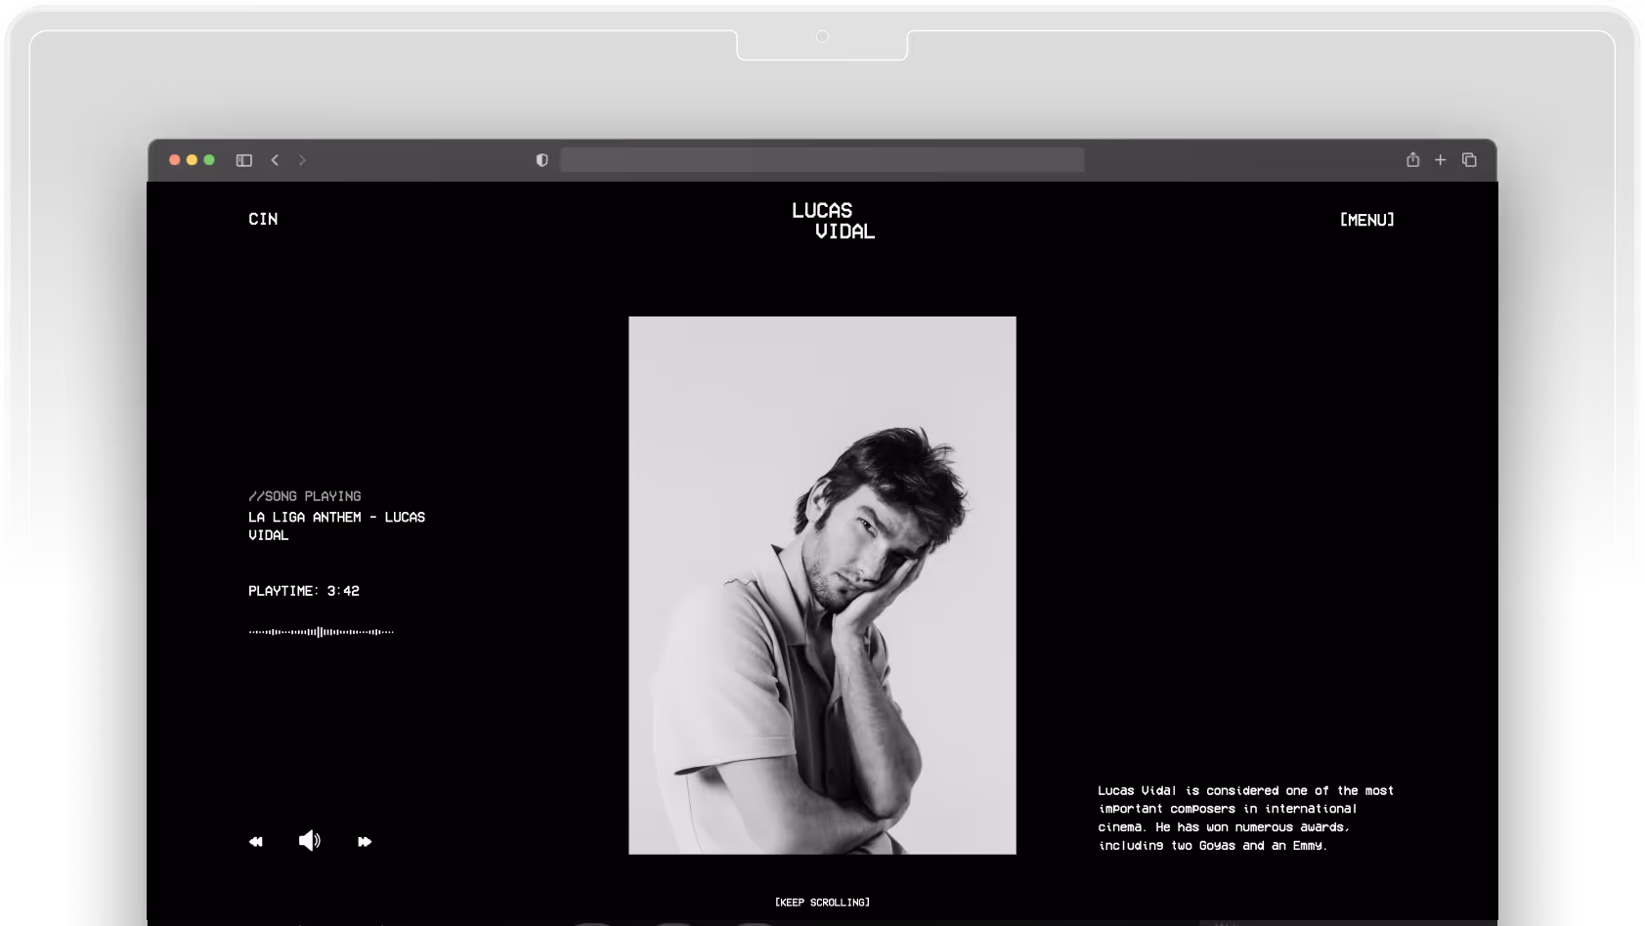Click the browser forward arrow

pos(302,160)
